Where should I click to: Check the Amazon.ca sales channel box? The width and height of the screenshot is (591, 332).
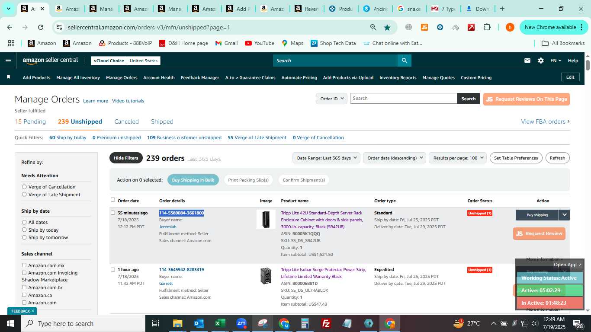click(x=24, y=295)
